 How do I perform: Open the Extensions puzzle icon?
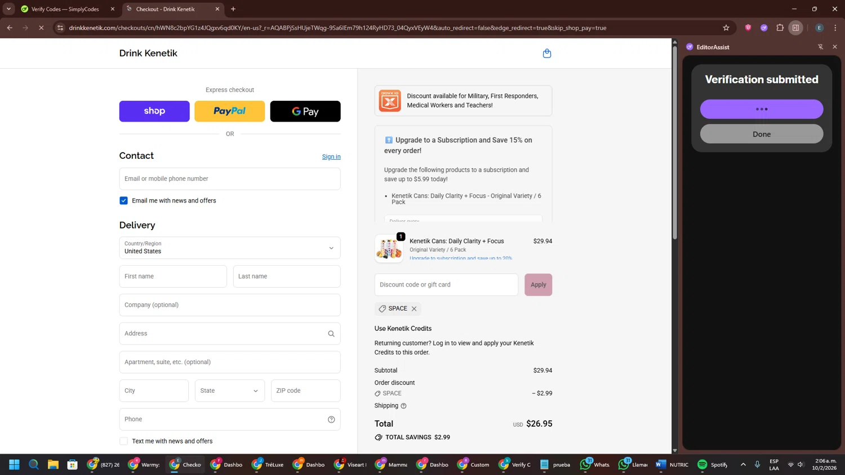coord(780,28)
